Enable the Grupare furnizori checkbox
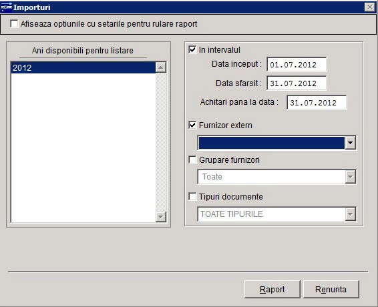This screenshot has height=307, width=378. click(192, 160)
